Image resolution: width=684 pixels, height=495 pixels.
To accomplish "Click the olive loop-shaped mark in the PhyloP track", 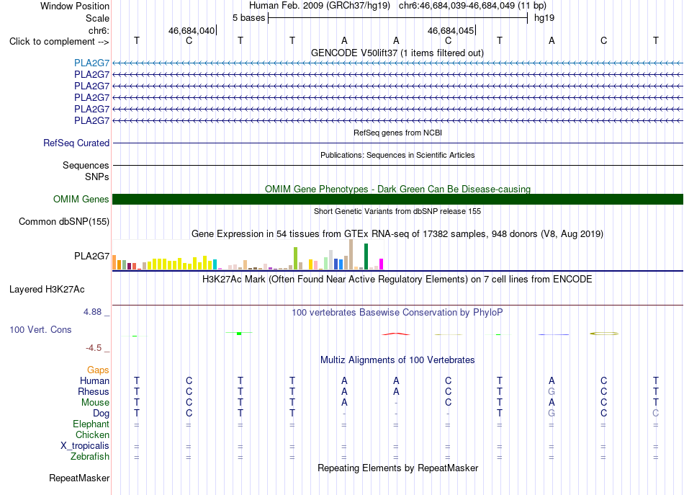I will click(x=604, y=334).
